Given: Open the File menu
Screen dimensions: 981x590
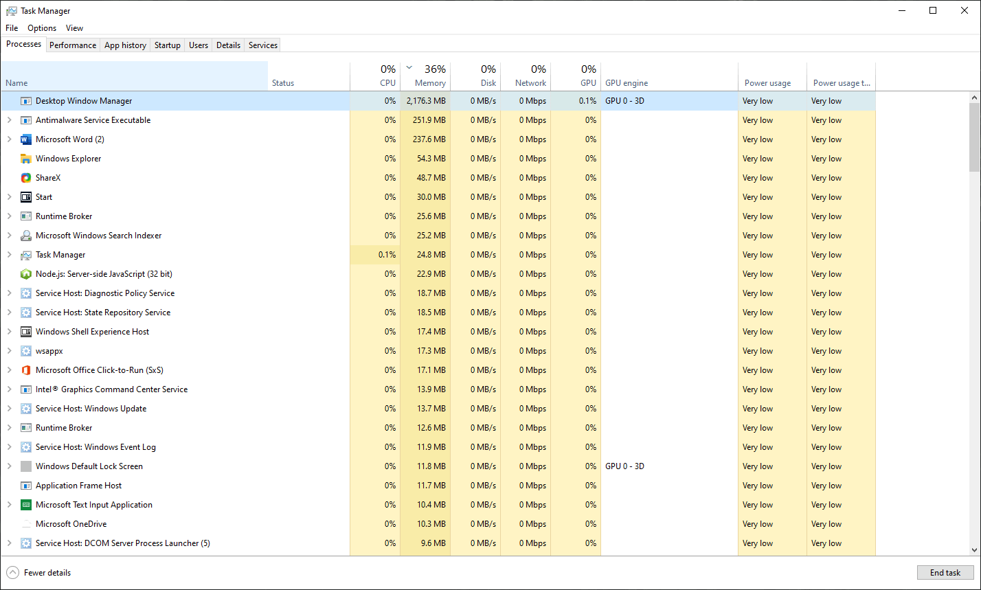Looking at the screenshot, I should (12, 28).
